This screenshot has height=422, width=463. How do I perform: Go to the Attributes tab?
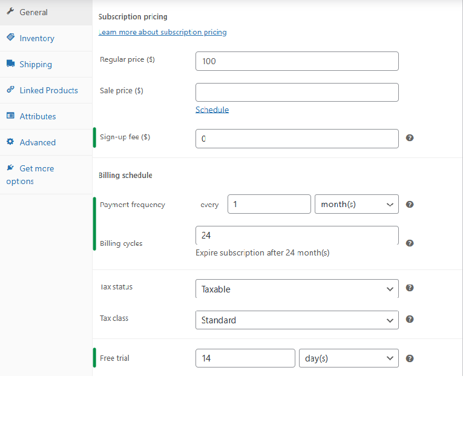46,116
